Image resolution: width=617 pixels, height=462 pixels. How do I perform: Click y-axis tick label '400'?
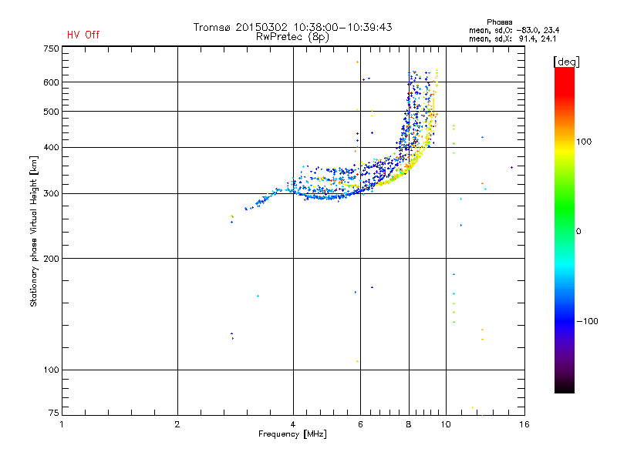click(x=51, y=147)
